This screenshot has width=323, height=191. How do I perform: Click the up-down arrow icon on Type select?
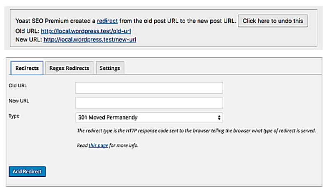tap(219, 117)
